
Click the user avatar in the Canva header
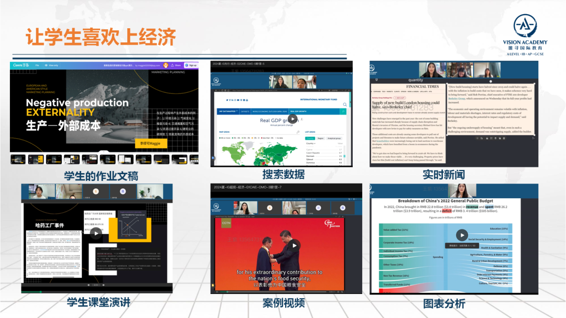166,65
